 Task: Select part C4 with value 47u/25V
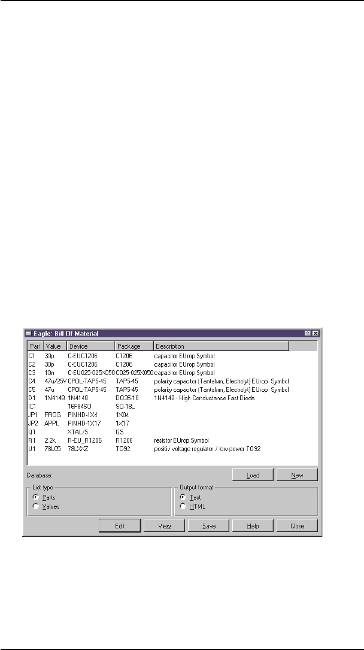point(172,381)
